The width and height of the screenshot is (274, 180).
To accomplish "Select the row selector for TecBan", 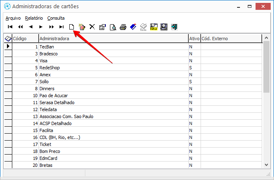I will click(8, 46).
